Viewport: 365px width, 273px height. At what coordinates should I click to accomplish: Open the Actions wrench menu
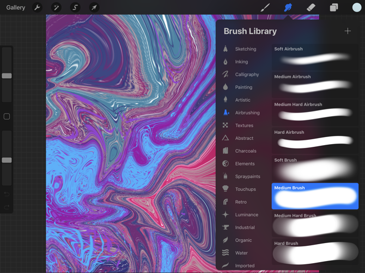coord(37,8)
